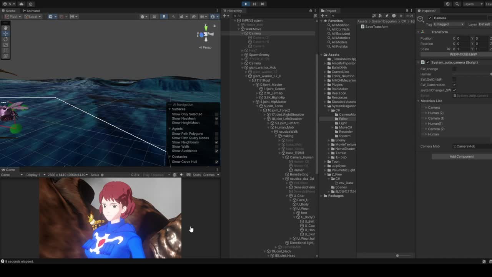Mute game audio speaker icon

click(181, 175)
